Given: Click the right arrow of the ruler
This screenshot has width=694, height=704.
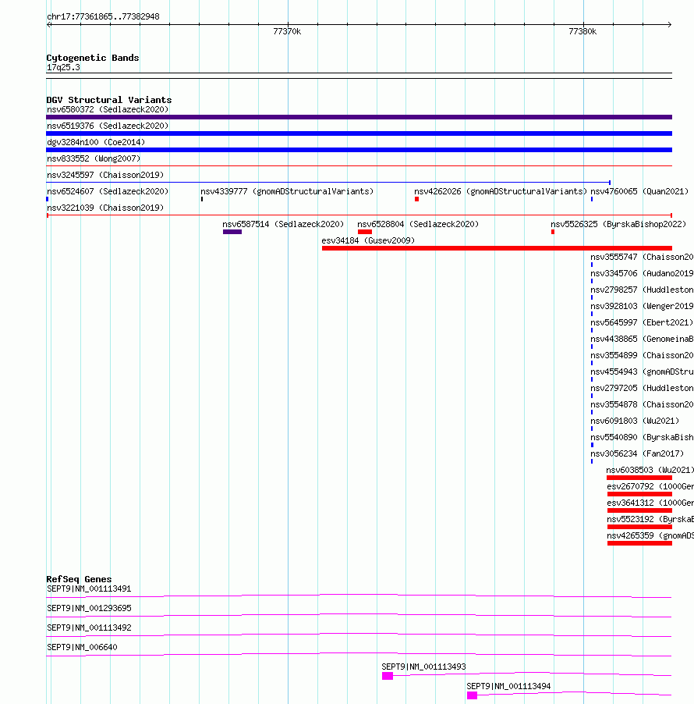Looking at the screenshot, I should pos(669,25).
